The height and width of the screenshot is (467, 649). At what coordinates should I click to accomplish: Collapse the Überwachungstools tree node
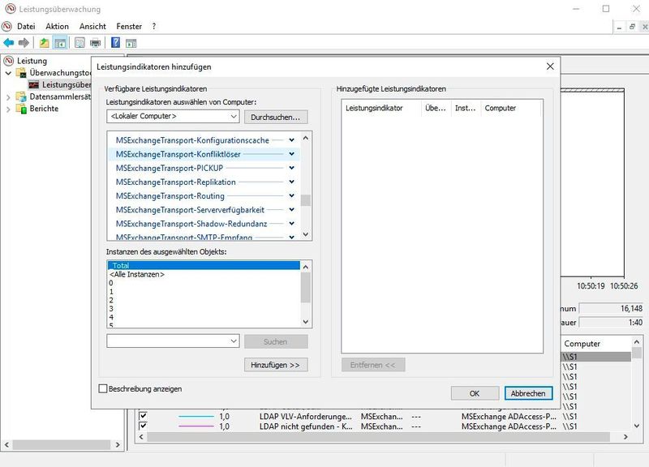point(8,73)
